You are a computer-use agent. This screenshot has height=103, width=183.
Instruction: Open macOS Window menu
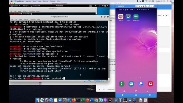pyautogui.click(x=52, y=1)
